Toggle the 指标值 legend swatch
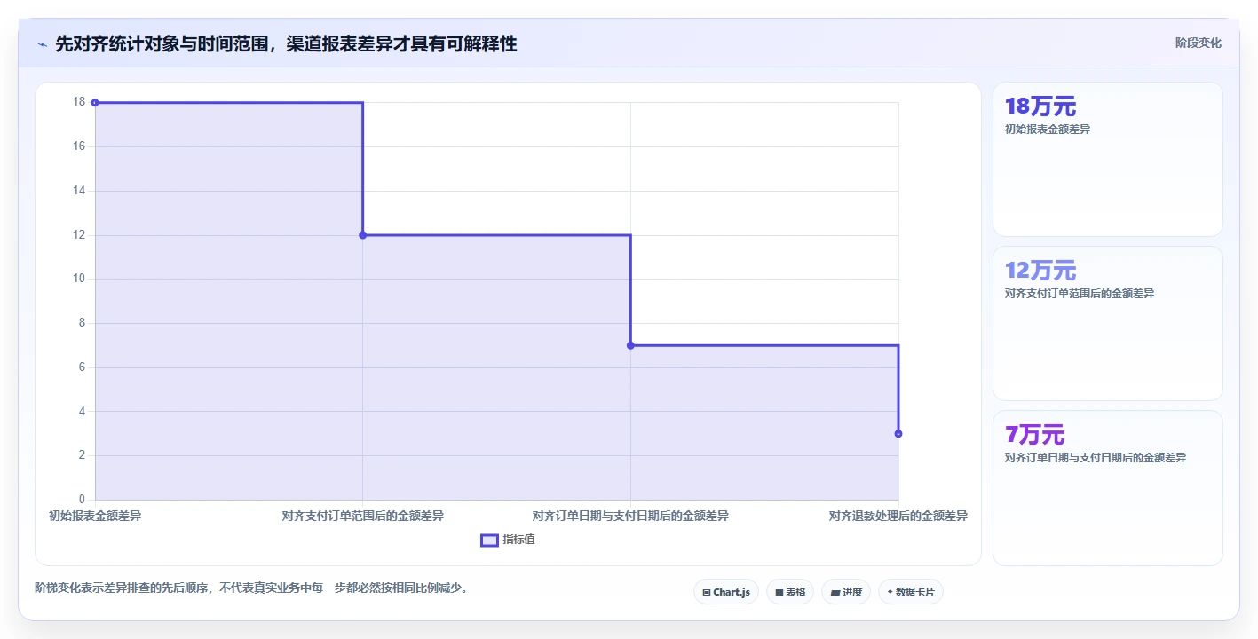The width and height of the screenshot is (1258, 639). [x=489, y=540]
